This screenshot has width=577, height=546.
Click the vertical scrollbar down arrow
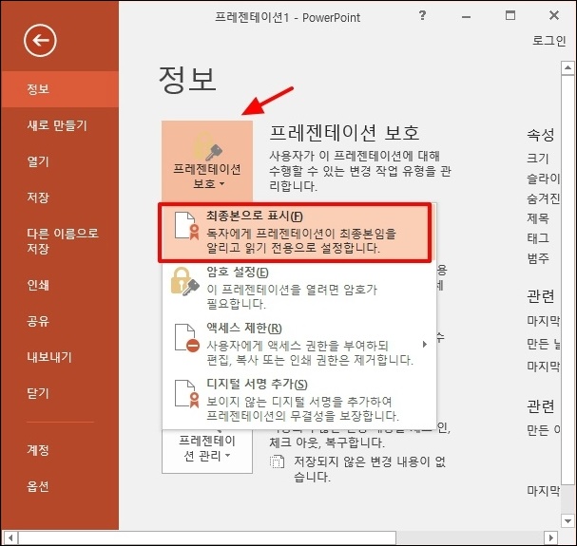click(567, 521)
